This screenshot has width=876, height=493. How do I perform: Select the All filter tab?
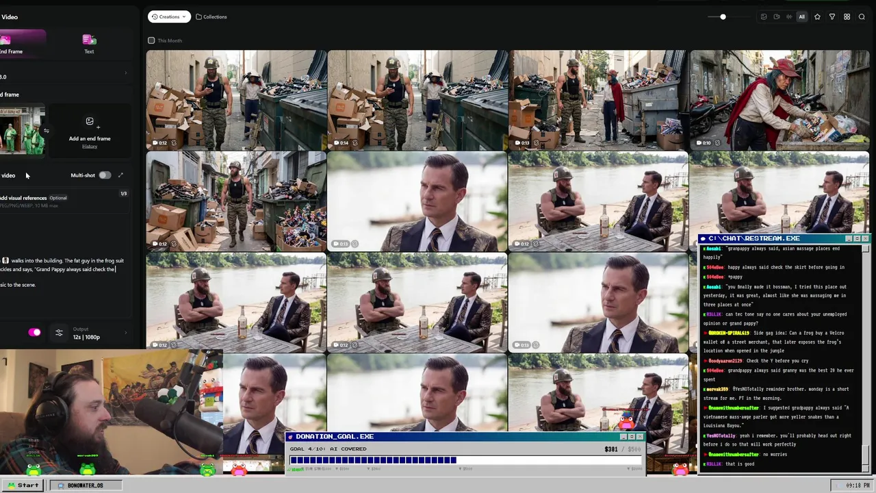pyautogui.click(x=802, y=16)
